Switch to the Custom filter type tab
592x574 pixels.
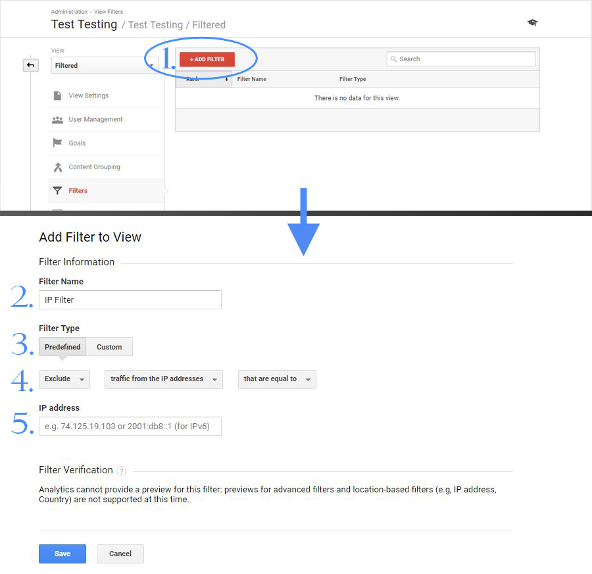tap(109, 347)
